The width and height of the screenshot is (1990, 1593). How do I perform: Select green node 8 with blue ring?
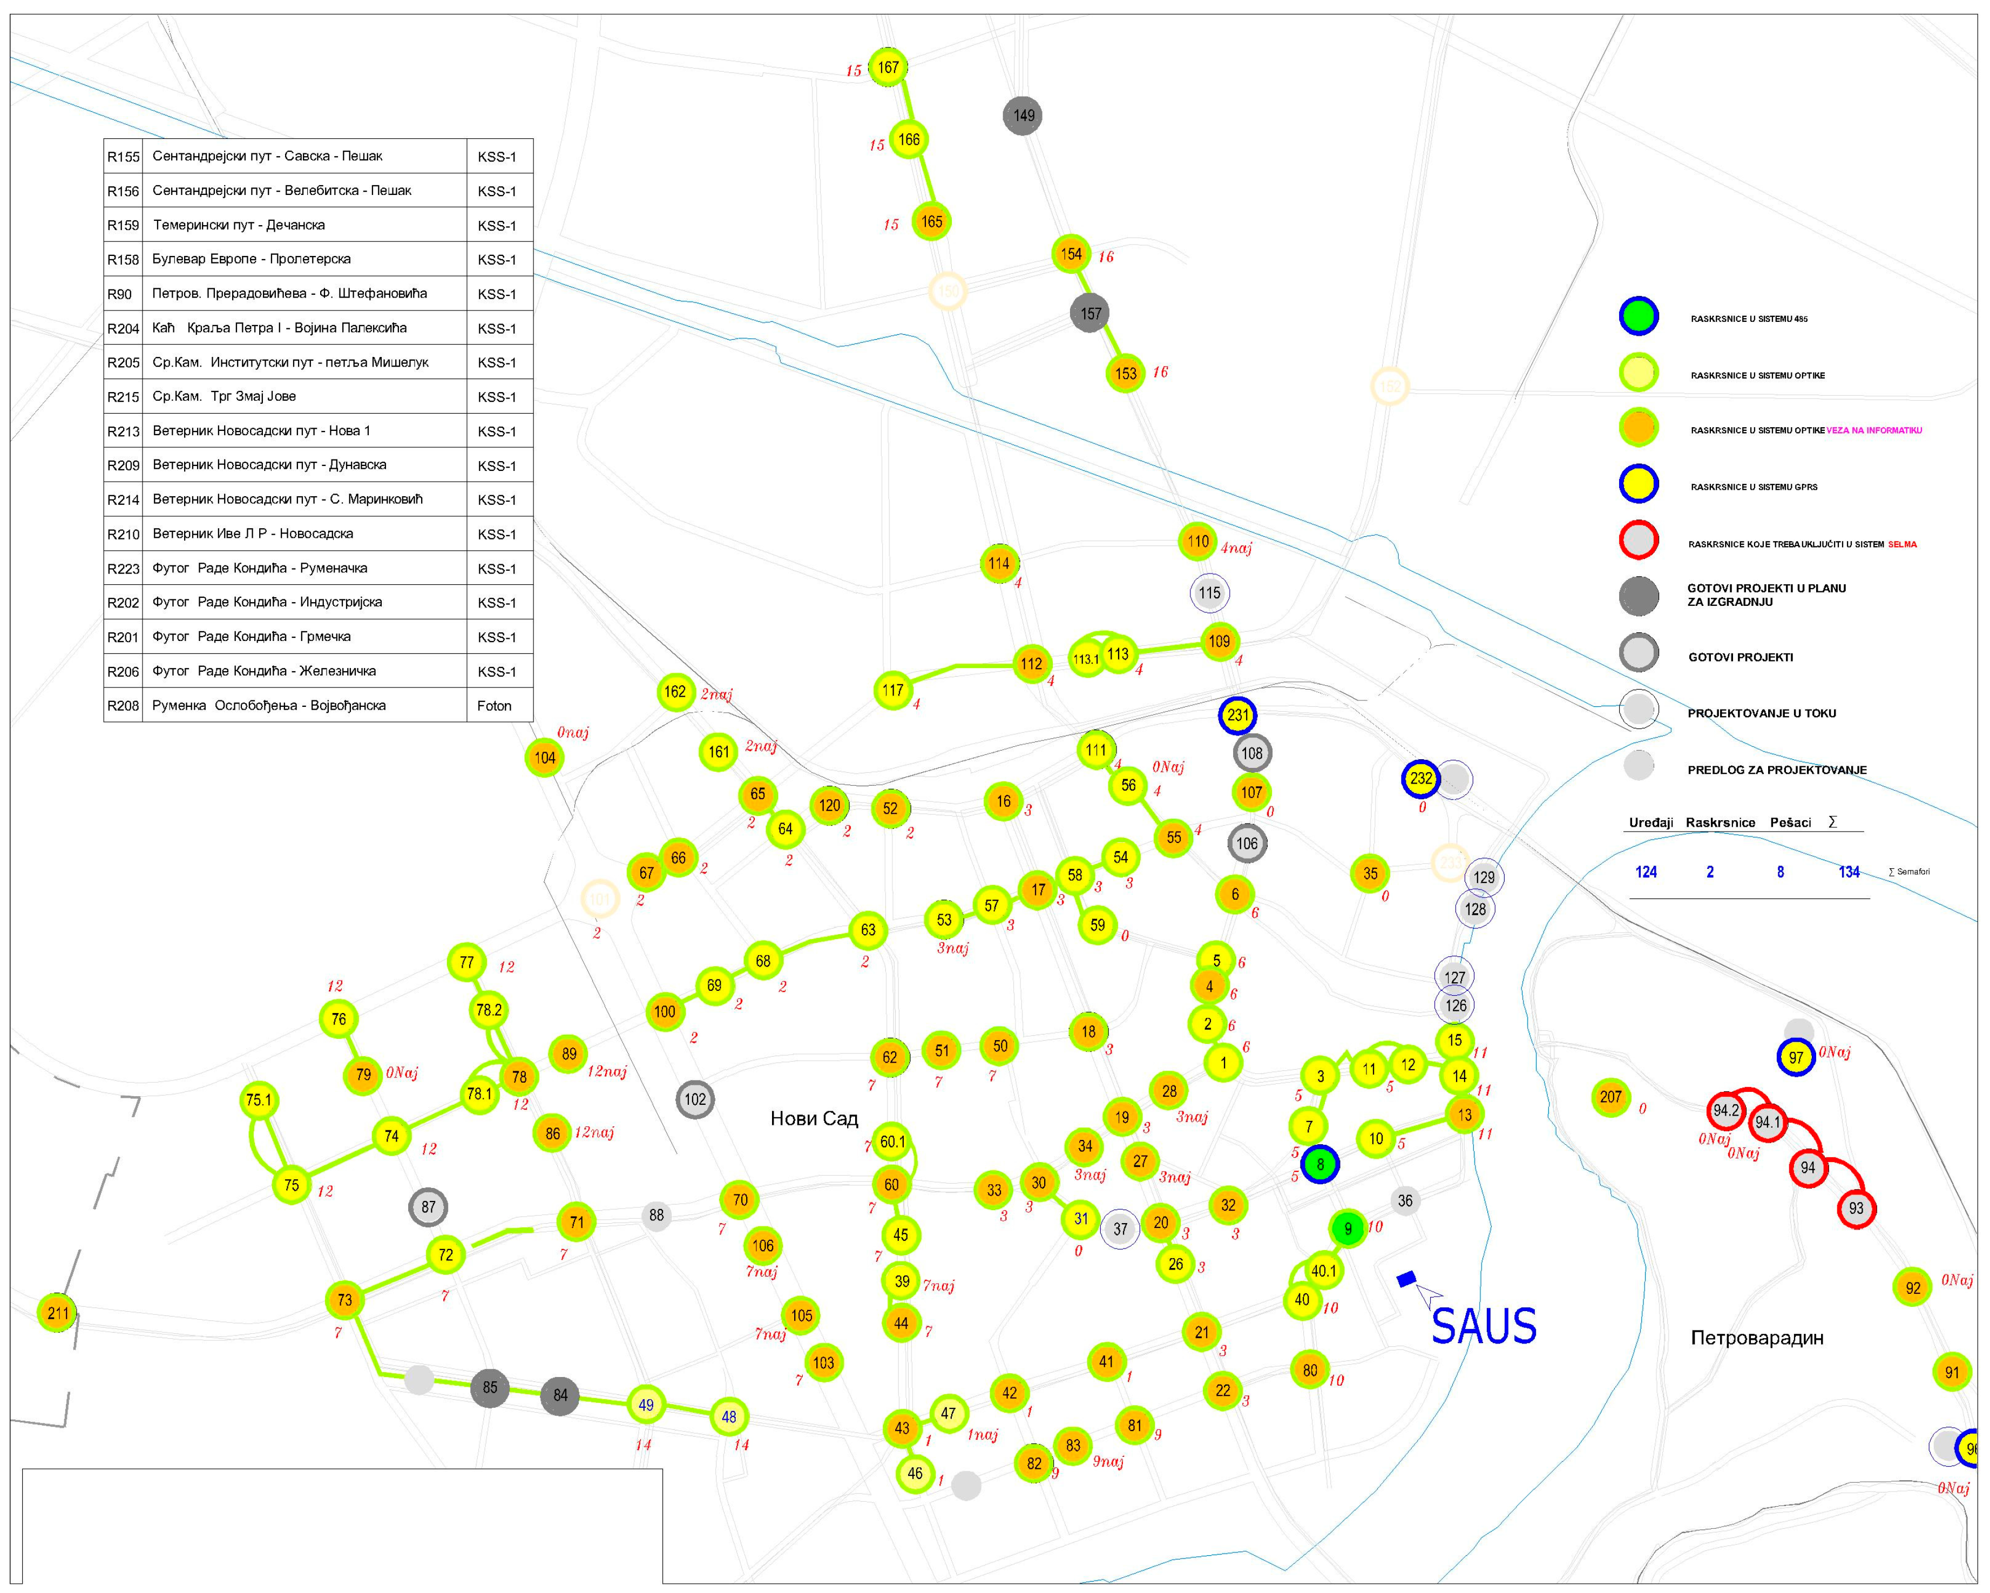click(1320, 1164)
